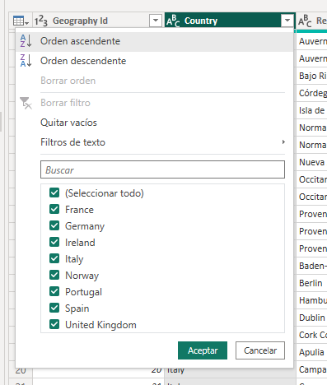Focus the Buscar search field
Image resolution: width=327 pixels, height=385 pixels.
point(162,169)
